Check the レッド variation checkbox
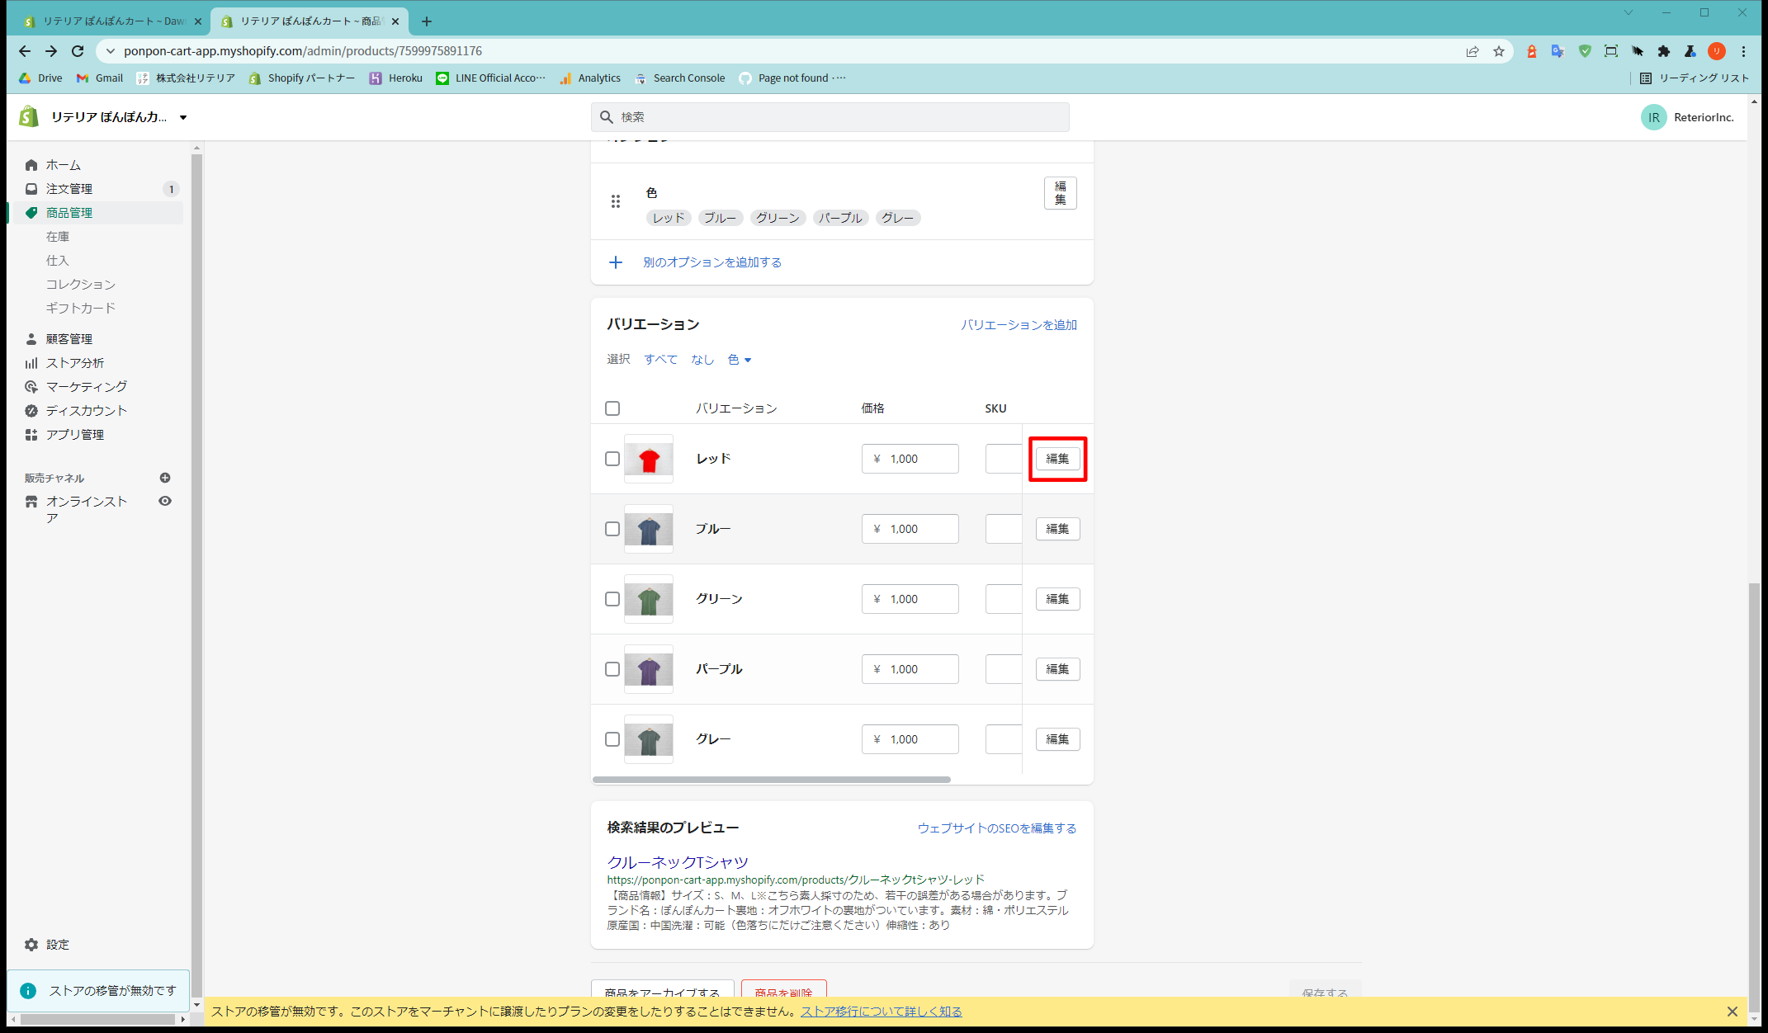Image resolution: width=1768 pixels, height=1033 pixels. pos(612,459)
